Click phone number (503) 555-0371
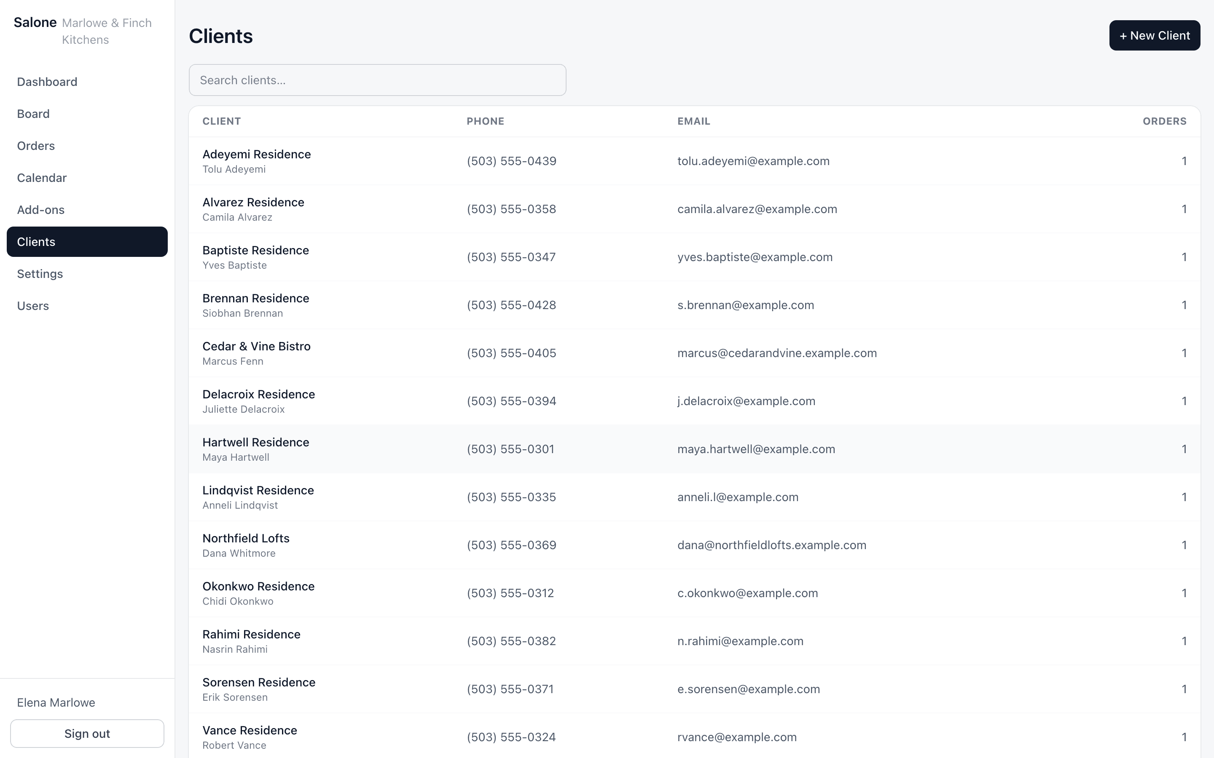This screenshot has width=1214, height=758. coord(510,689)
